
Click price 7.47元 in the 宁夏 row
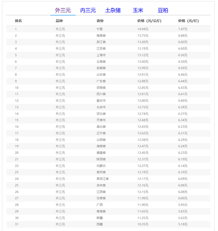183,29
